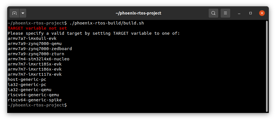The image size is (276, 121).
Task: Click the armv7m7-imxrt117x-evk target line
Action: pyautogui.click(x=35, y=74)
